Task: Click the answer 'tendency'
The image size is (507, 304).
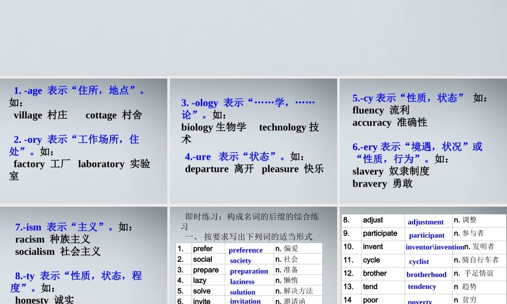Action: pyautogui.click(x=422, y=287)
